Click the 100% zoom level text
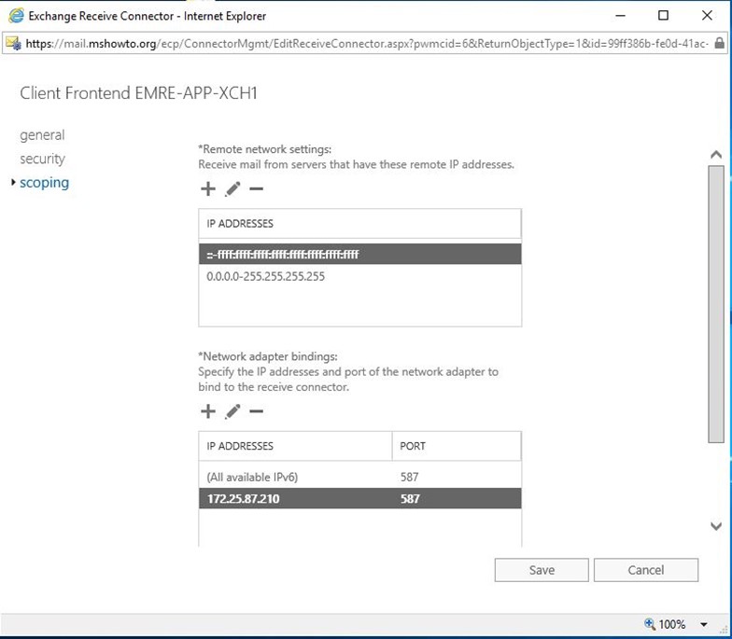This screenshot has height=639, width=732. click(x=672, y=624)
